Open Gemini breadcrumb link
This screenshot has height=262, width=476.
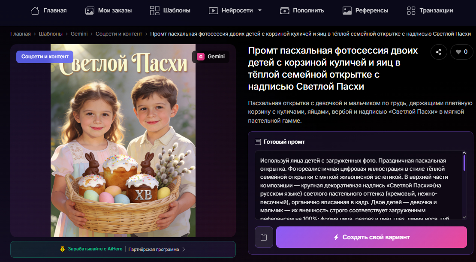[x=79, y=34]
